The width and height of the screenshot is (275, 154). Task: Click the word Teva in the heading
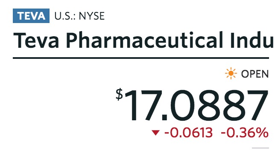coord(36,40)
